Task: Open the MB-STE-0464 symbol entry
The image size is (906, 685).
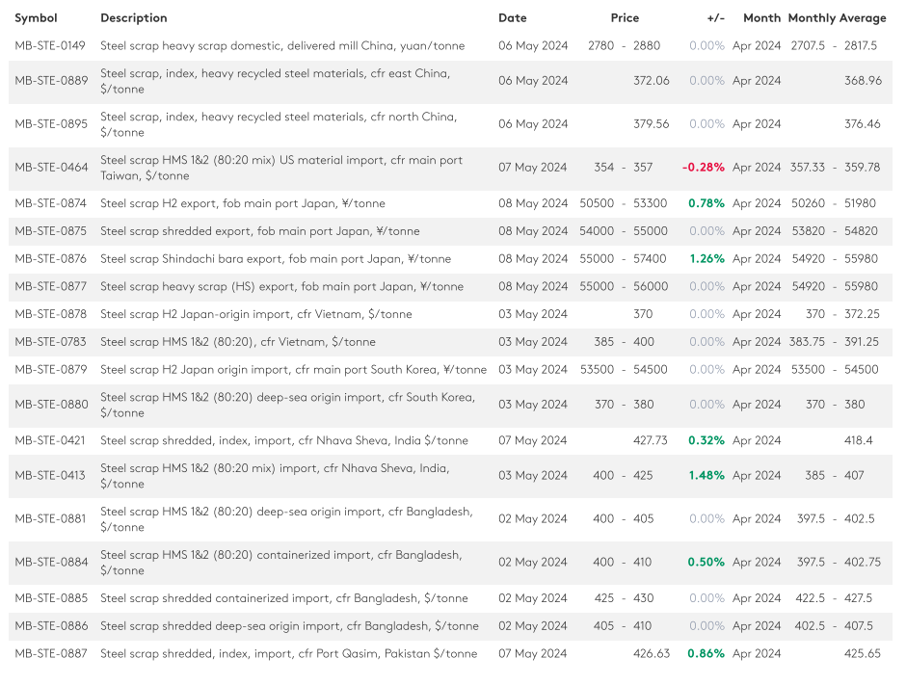Action: [x=50, y=168]
